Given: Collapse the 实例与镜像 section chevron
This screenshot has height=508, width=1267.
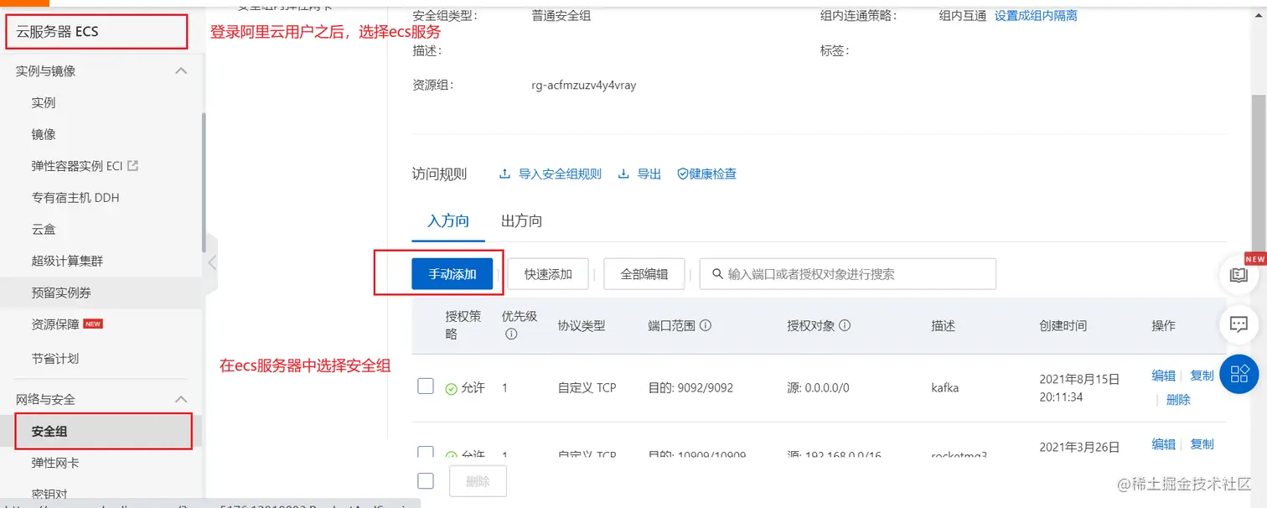Looking at the screenshot, I should 181,71.
